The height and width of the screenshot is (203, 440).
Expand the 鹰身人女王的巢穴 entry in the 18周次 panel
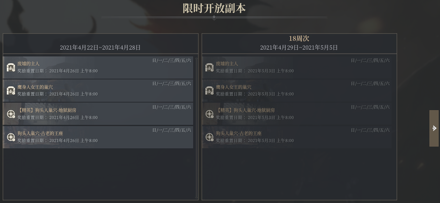[x=299, y=90]
